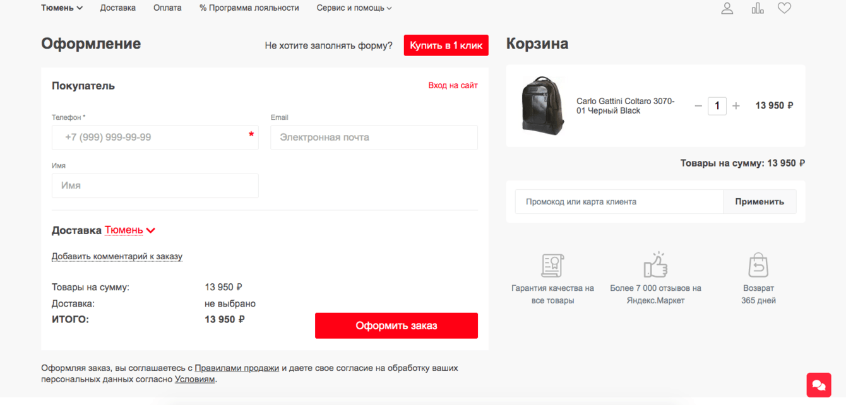This screenshot has height=405, width=846.
Task: Decrease backpack quantity with minus icon
Action: pyautogui.click(x=698, y=106)
